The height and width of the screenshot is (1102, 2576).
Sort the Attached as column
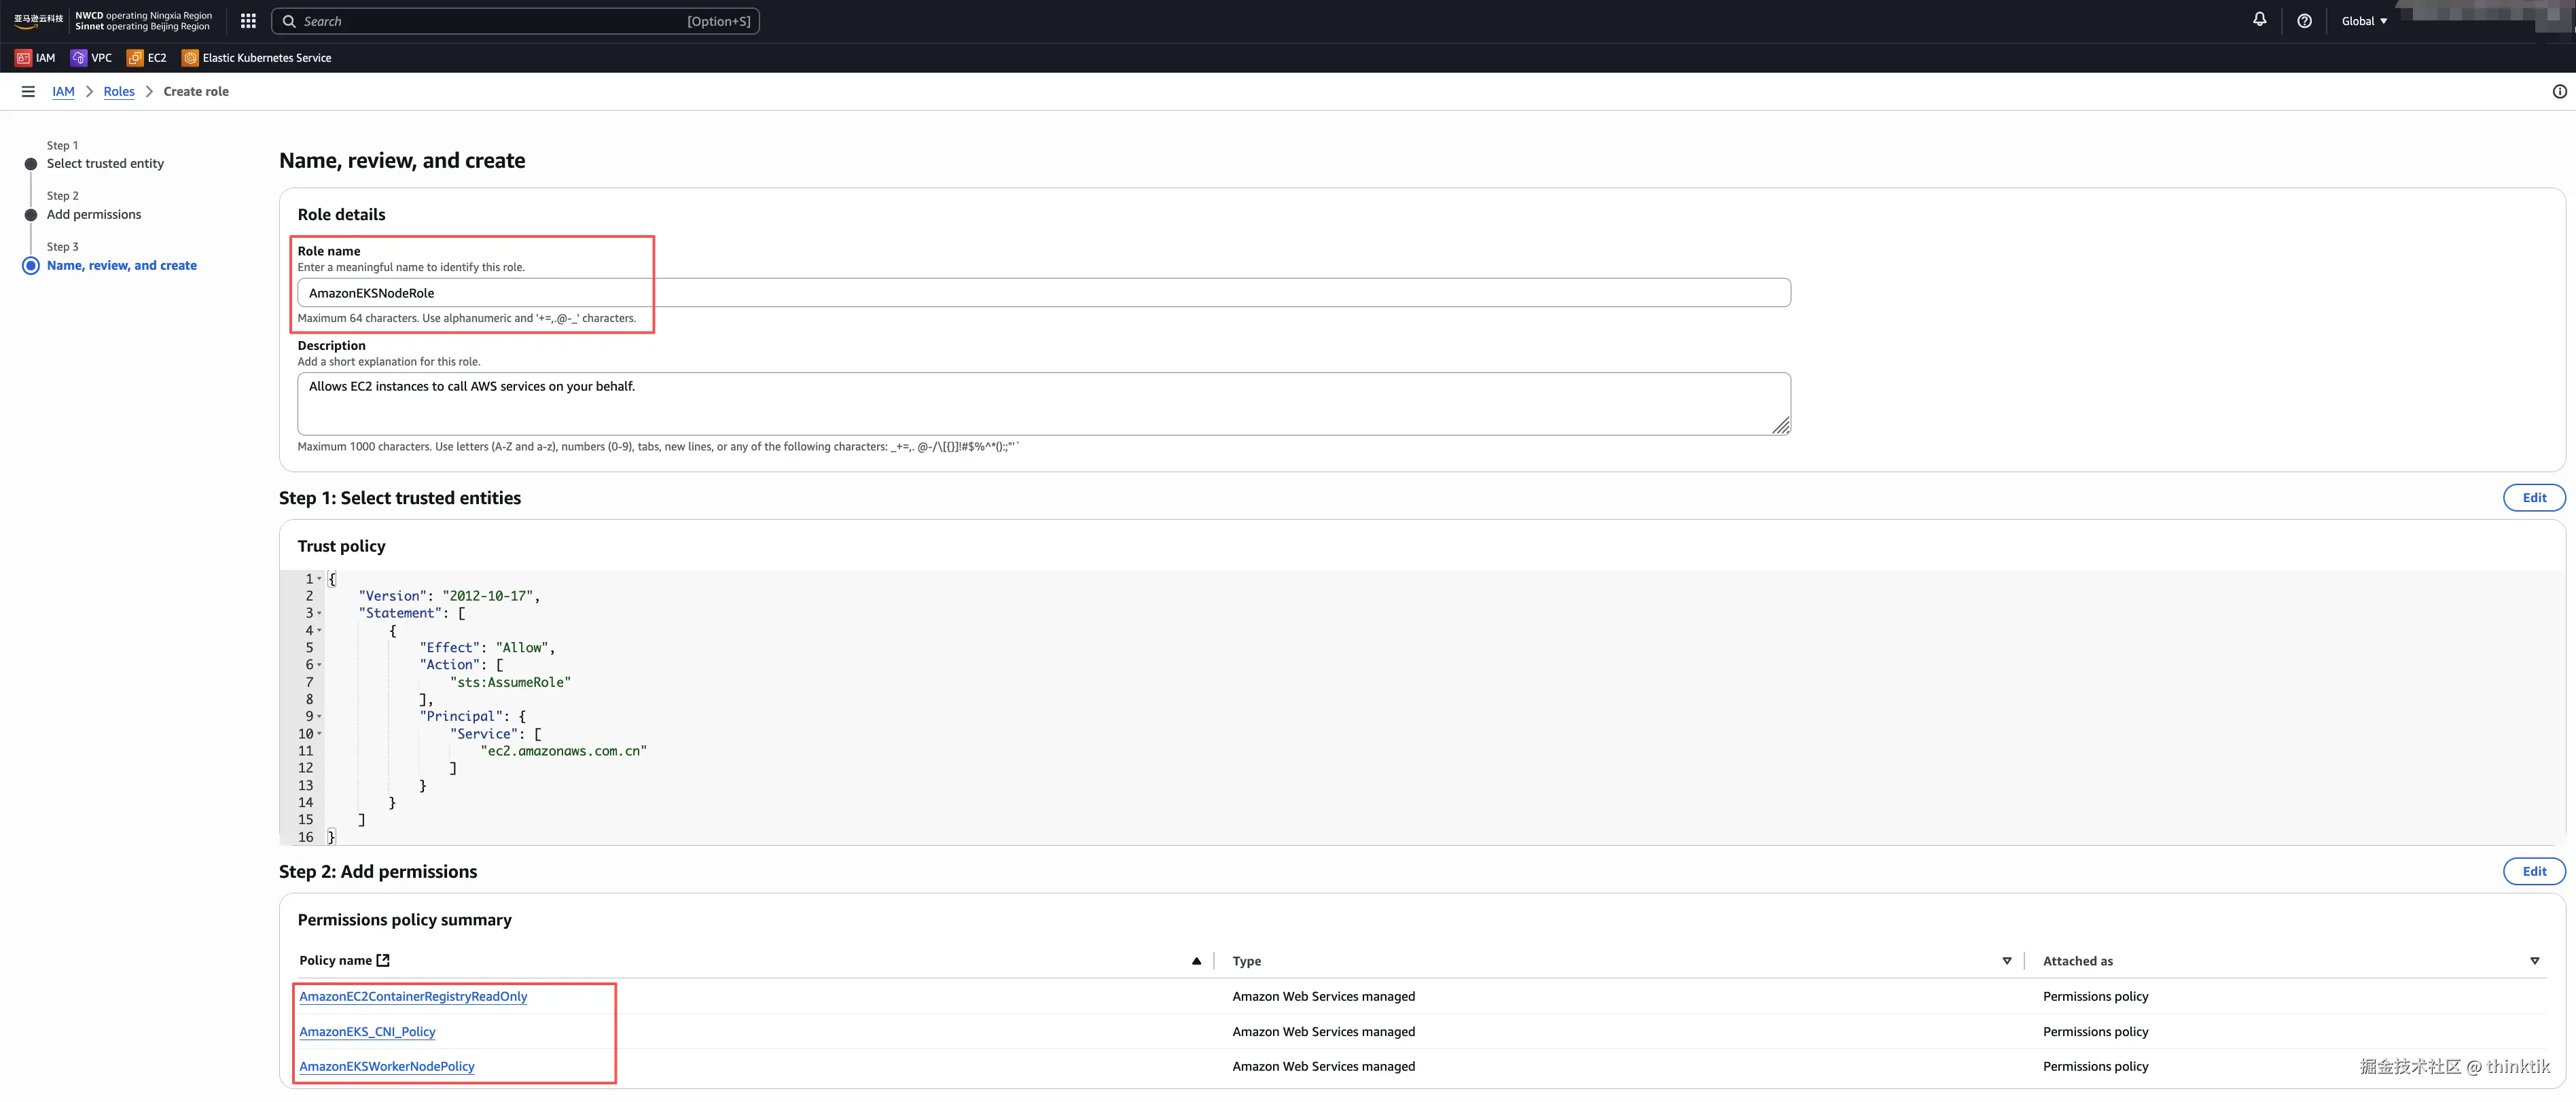pyautogui.click(x=2534, y=961)
